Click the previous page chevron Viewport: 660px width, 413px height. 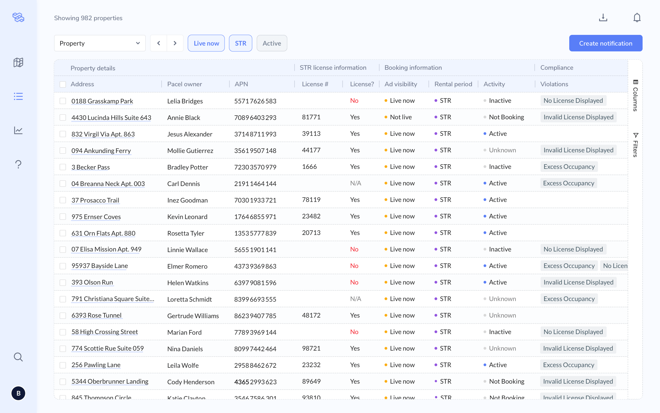point(159,43)
